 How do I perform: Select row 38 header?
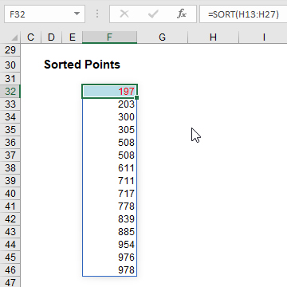click(x=10, y=168)
